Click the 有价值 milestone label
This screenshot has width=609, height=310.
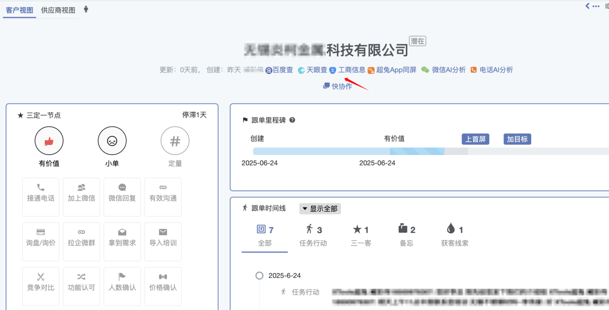[x=394, y=139]
